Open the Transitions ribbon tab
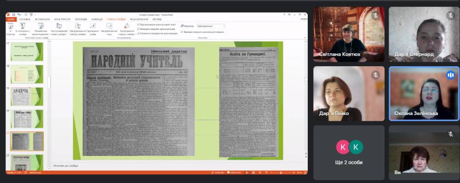This screenshot has height=183, width=460. 81,19
